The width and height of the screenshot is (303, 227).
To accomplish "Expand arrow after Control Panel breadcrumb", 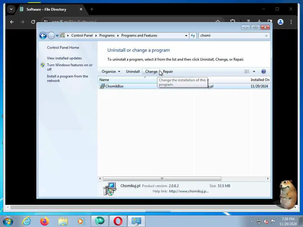I will [x=96, y=35].
